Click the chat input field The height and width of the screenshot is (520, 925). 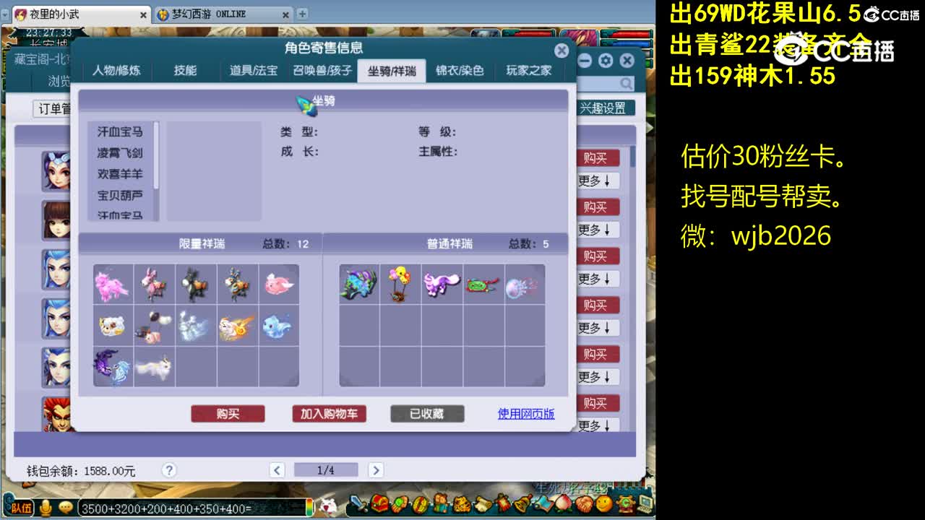coord(192,508)
